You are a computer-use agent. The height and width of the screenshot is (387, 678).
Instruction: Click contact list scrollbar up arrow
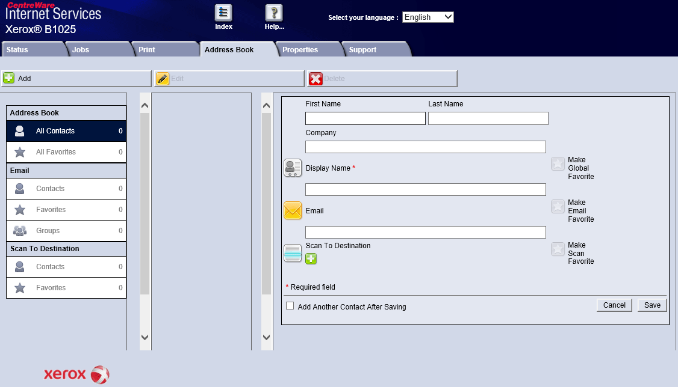tap(145, 105)
